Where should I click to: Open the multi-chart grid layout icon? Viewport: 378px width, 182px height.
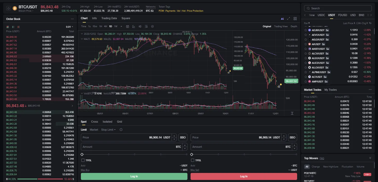295,18
